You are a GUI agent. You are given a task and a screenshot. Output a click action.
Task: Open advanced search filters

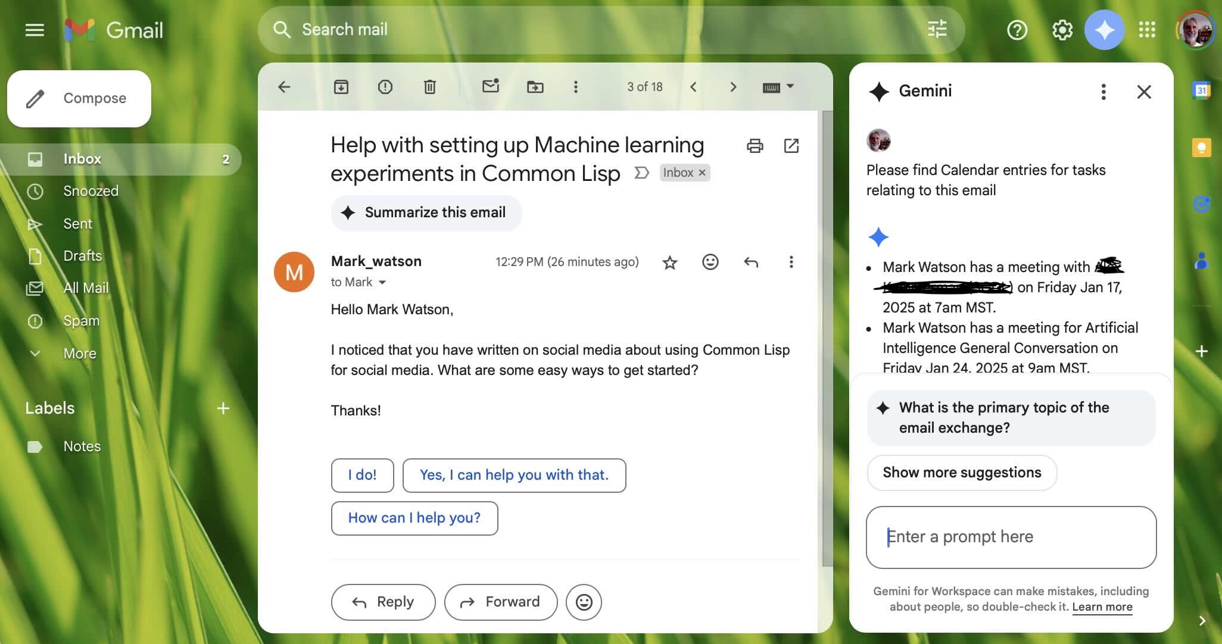click(x=937, y=29)
